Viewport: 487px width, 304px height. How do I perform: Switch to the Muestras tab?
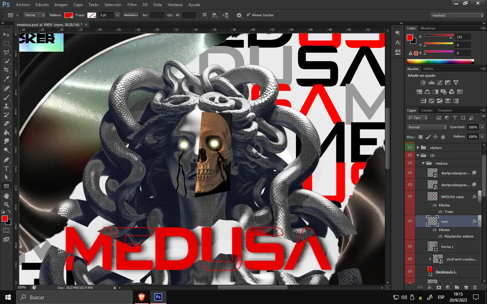coord(428,28)
